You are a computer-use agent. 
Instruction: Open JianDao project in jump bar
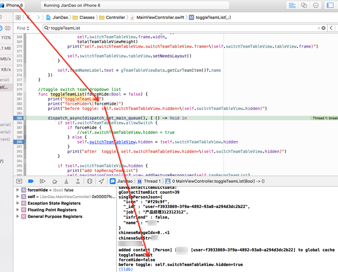(57, 17)
